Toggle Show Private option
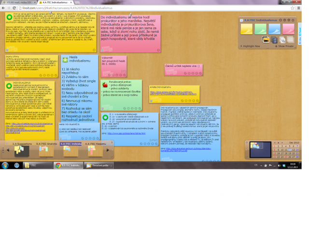The width and height of the screenshot is (309, 231). tap(284, 46)
